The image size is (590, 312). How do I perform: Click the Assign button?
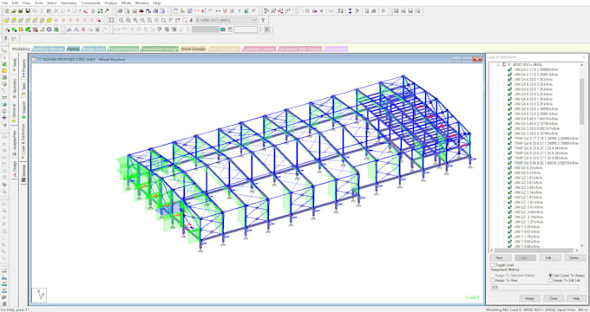pos(529,298)
